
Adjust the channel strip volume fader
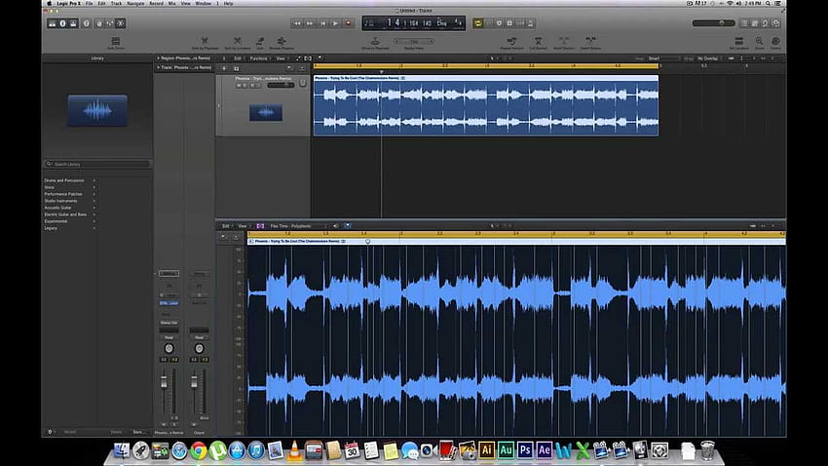164,382
